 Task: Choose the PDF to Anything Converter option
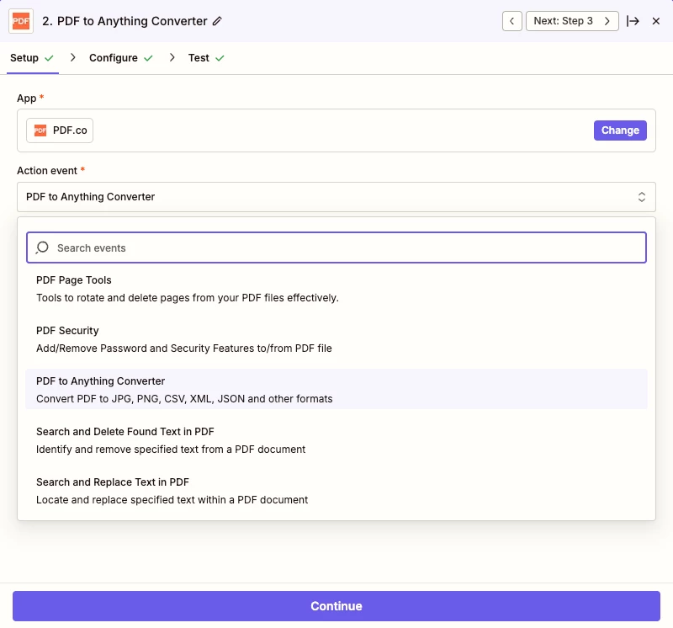336,389
